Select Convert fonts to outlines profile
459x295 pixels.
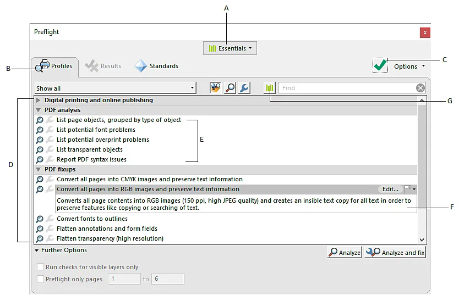(x=92, y=219)
